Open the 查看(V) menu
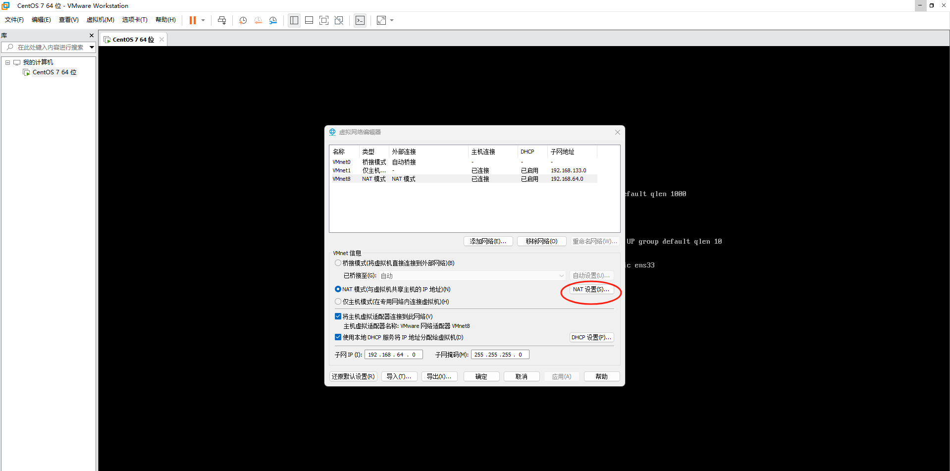 pyautogui.click(x=68, y=20)
